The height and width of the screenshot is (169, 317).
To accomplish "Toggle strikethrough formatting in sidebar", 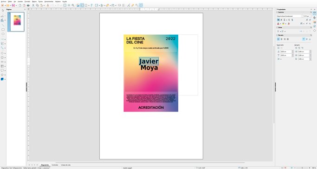I will pyautogui.click(x=289, y=20).
